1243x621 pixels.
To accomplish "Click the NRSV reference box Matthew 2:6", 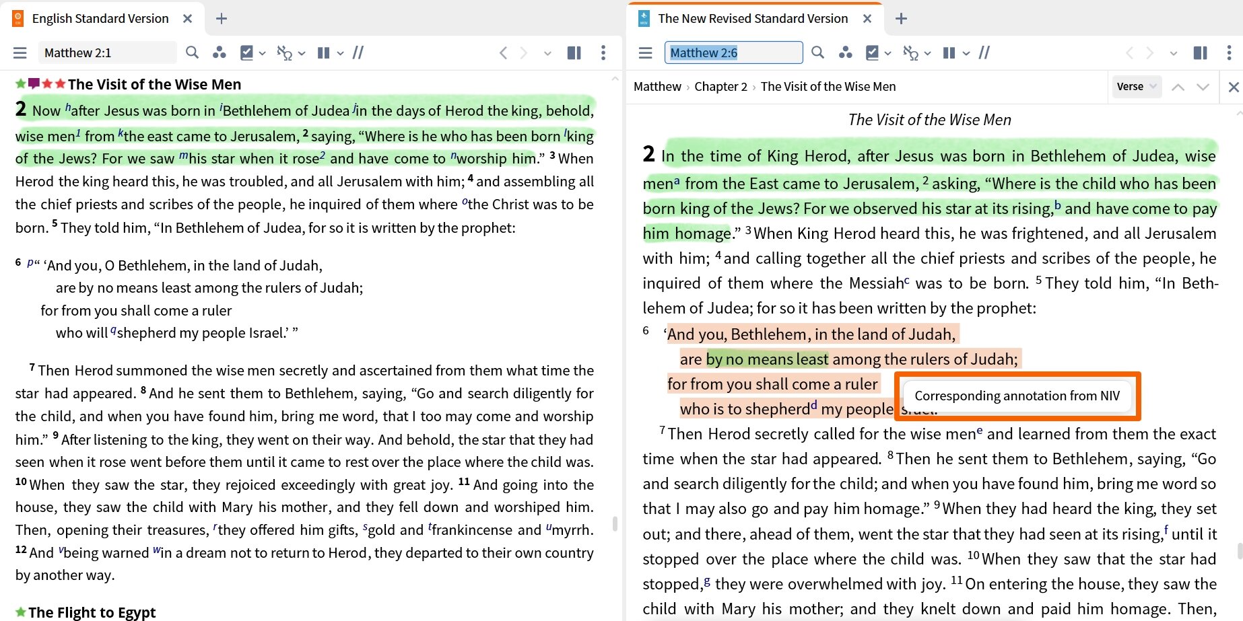I will (733, 52).
